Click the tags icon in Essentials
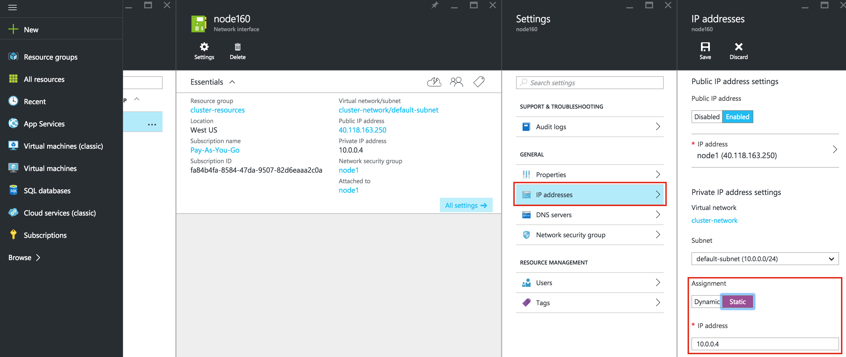 click(479, 81)
